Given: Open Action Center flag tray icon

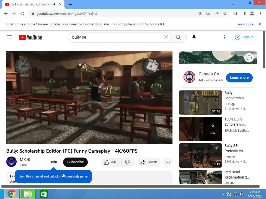Looking at the screenshot, I should tap(229, 194).
